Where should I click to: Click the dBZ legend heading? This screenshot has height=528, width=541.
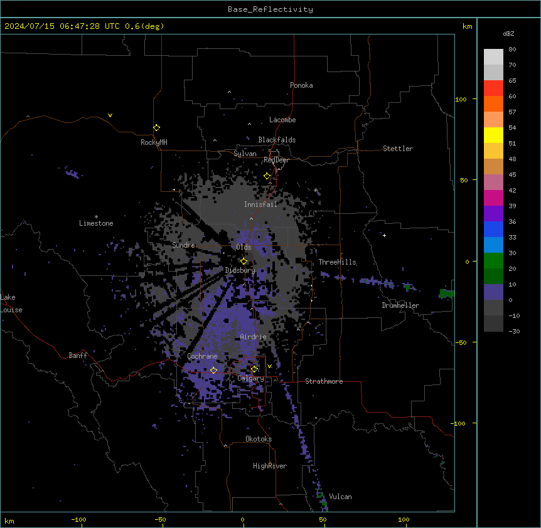click(x=508, y=33)
